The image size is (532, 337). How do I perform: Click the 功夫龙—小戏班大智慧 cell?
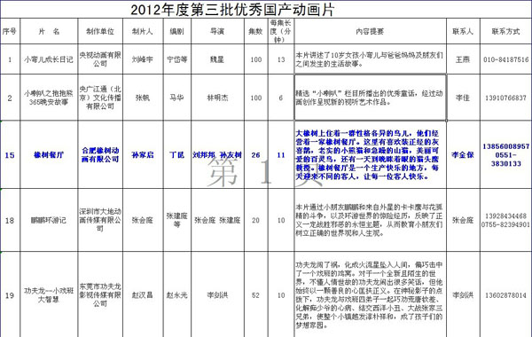tap(49, 294)
